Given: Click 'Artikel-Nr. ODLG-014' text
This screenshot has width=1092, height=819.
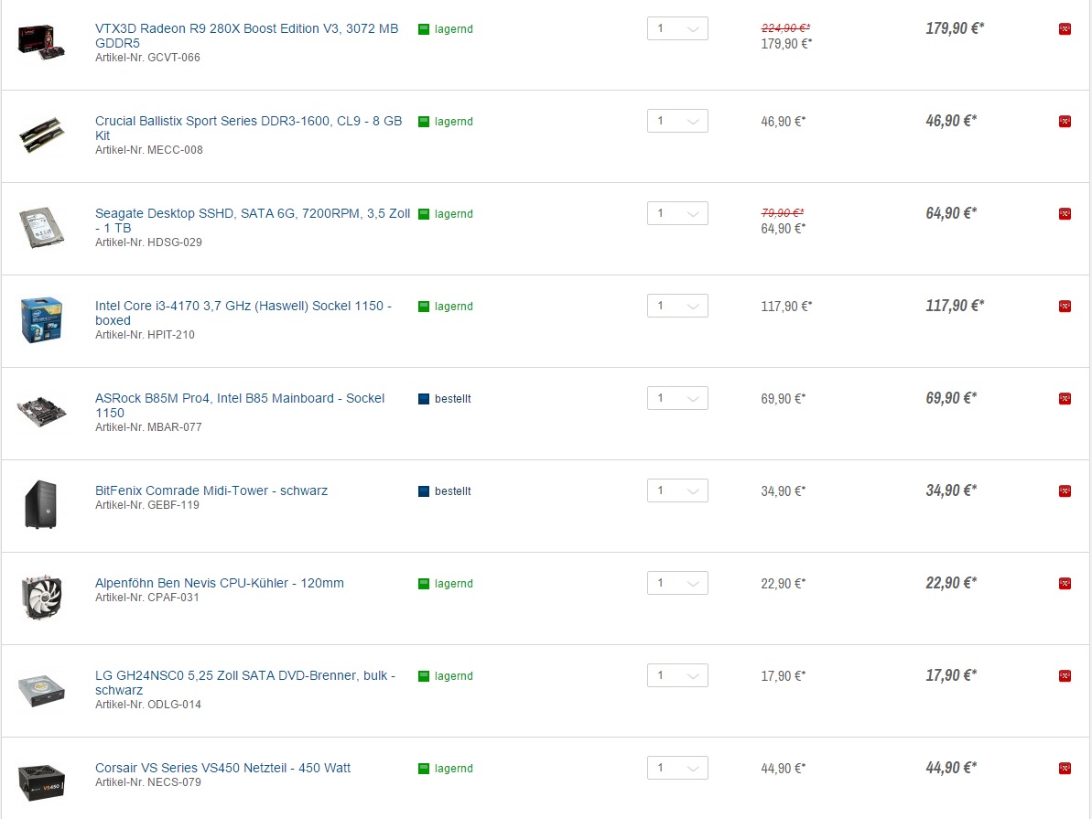Looking at the screenshot, I should 148,705.
